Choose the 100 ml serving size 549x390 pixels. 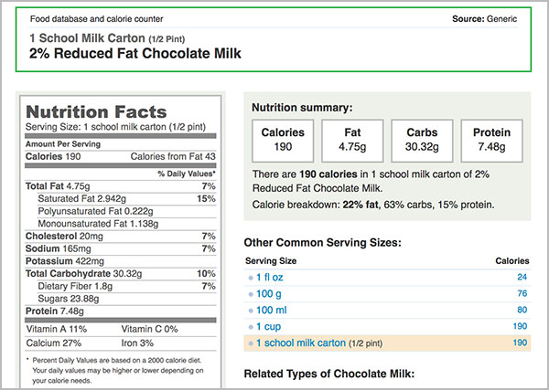click(272, 311)
